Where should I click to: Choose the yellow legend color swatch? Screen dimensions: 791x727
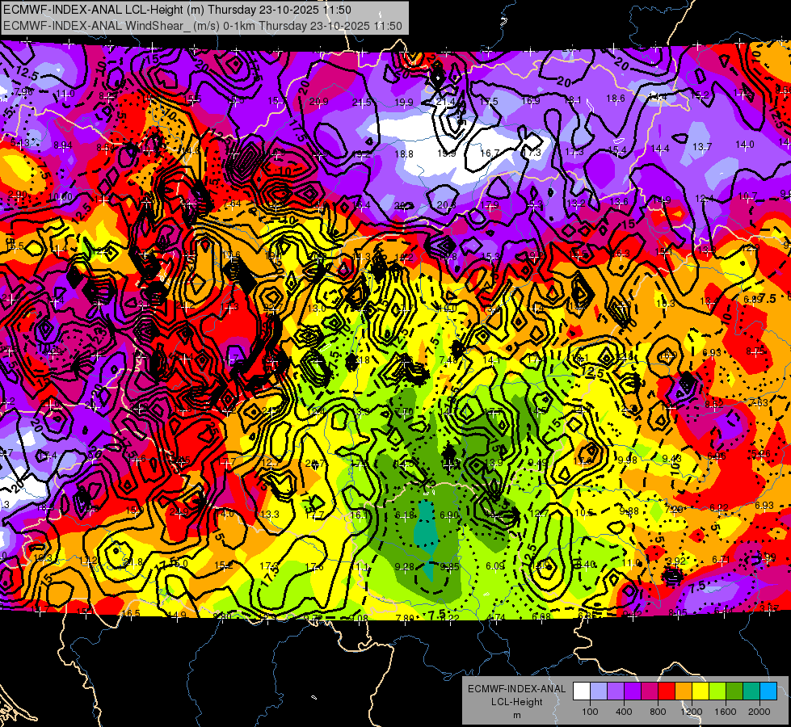[x=701, y=691]
